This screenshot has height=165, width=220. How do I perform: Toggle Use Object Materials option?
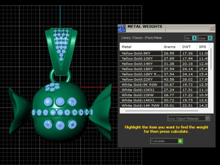point(189,118)
